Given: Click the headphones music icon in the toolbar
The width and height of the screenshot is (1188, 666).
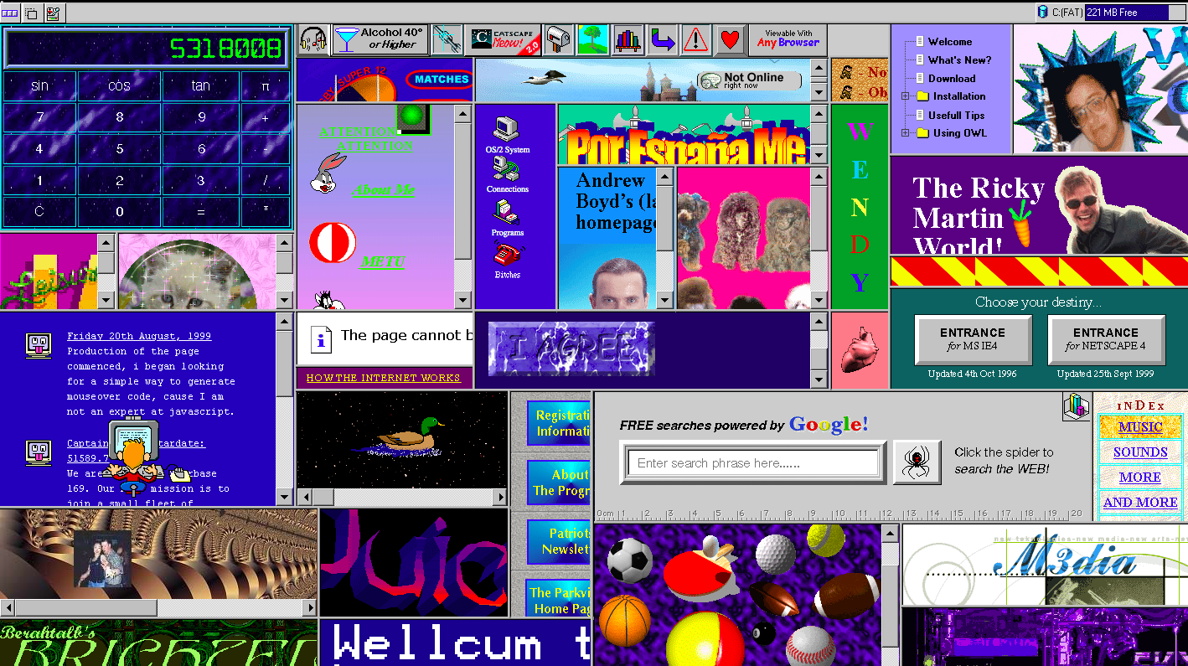Looking at the screenshot, I should pos(314,39).
